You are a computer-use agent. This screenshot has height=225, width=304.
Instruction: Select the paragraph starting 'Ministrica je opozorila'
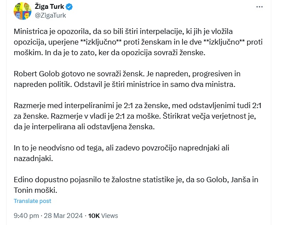(138, 42)
